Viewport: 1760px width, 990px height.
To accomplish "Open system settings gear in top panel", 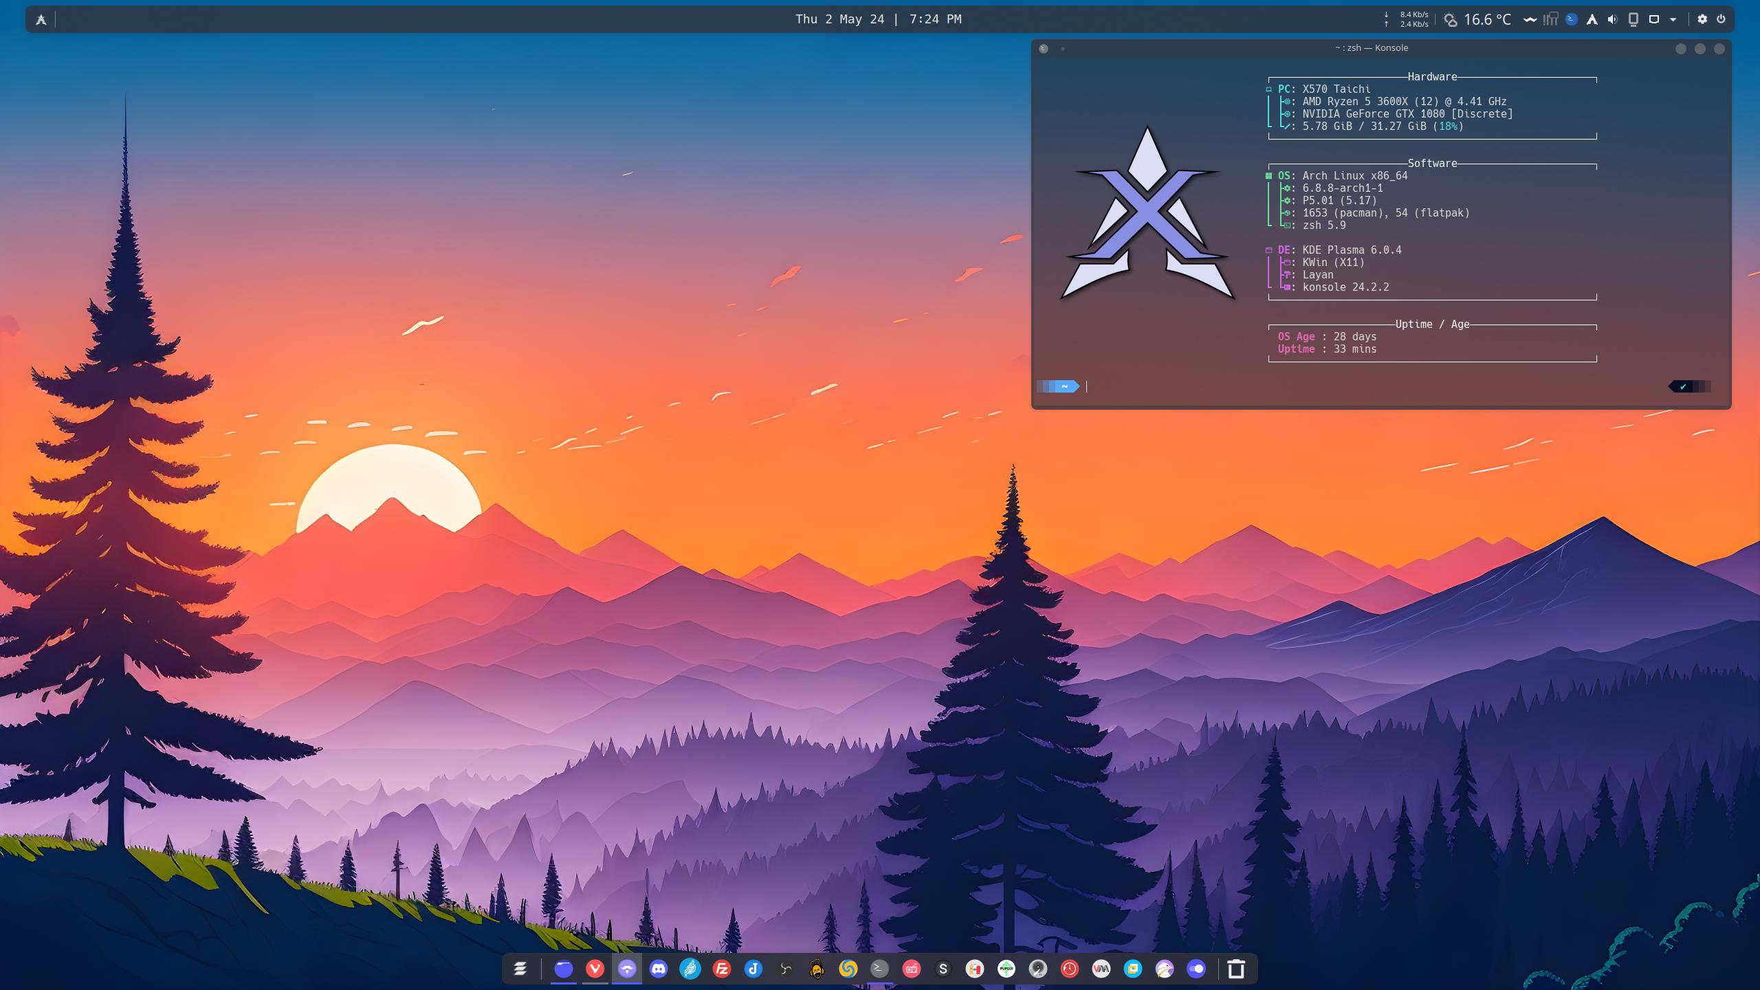I will click(x=1702, y=19).
